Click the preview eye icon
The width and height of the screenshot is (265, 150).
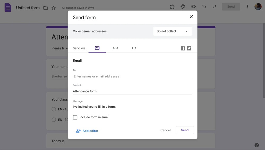click(x=193, y=7)
